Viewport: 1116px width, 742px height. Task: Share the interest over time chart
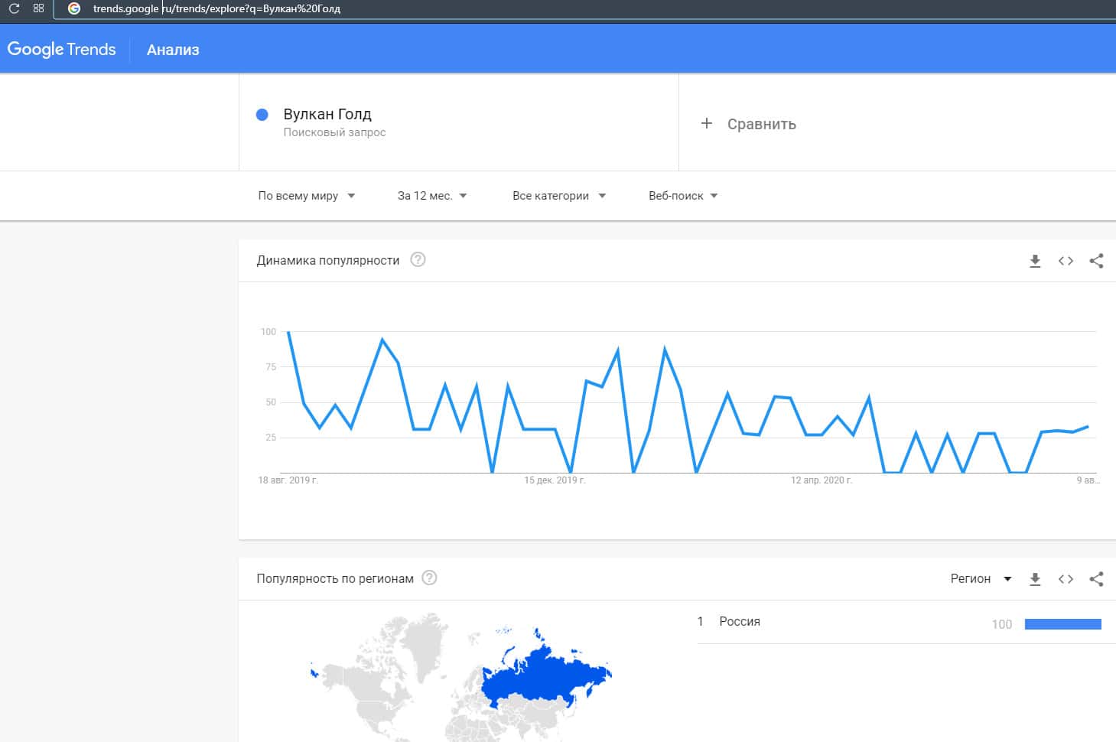point(1096,261)
